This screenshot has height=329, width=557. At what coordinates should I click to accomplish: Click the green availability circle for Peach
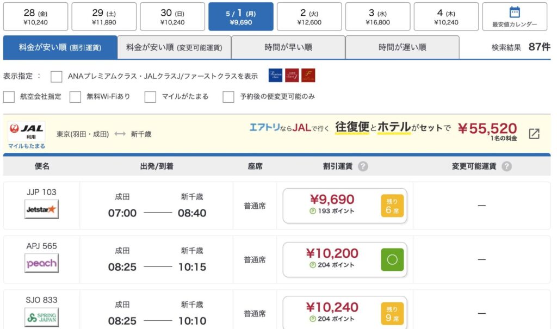point(392,259)
